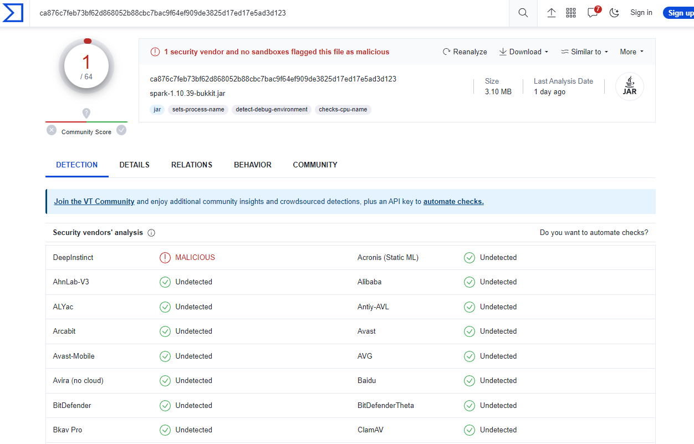Click the search magnifier icon
The height and width of the screenshot is (444, 694).
click(523, 13)
